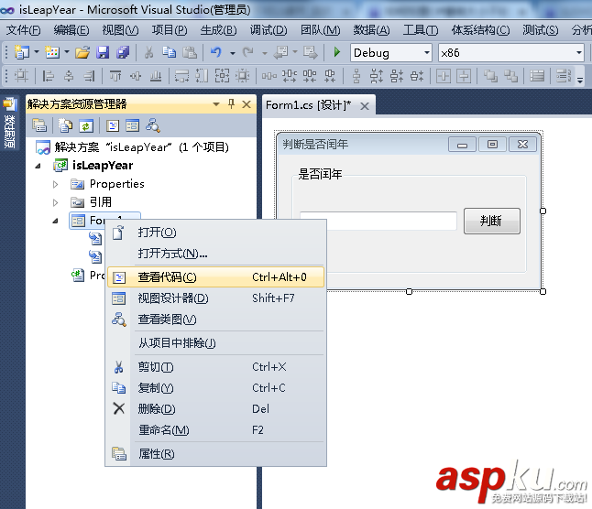Viewport: 592px width, 509px height.
Task: Select 视图设计器(D) in context menu
Action: click(x=215, y=298)
